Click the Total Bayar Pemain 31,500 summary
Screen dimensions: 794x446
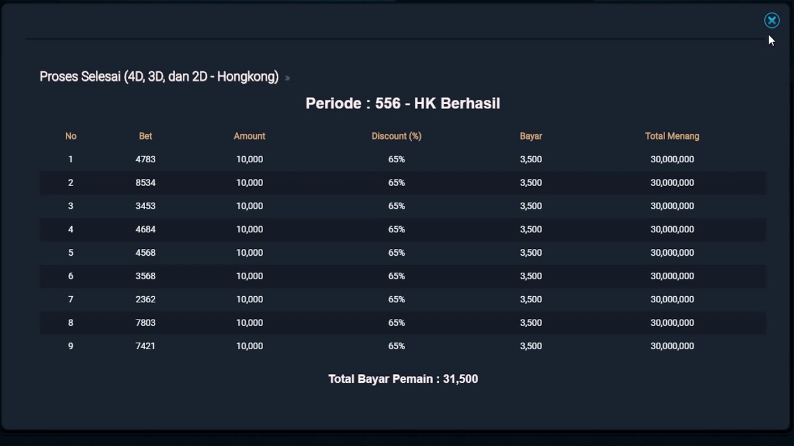click(x=403, y=379)
